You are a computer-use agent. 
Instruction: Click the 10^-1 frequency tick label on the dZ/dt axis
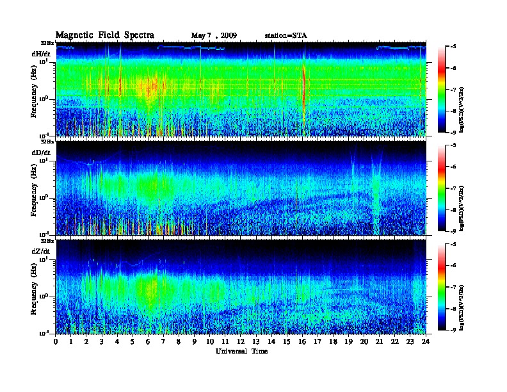click(44, 333)
